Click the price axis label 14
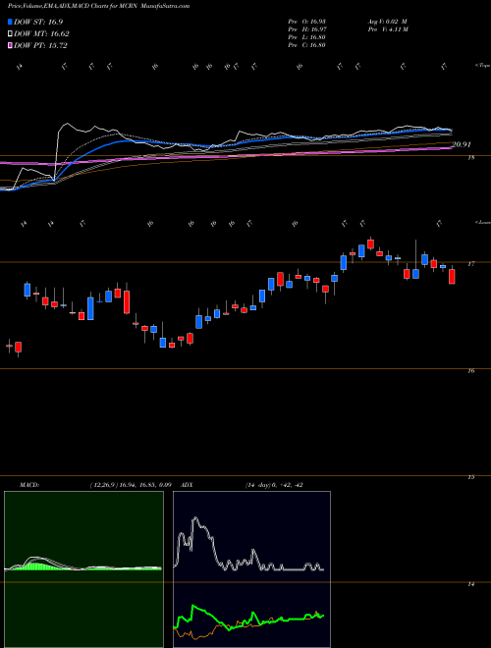 (x=471, y=584)
